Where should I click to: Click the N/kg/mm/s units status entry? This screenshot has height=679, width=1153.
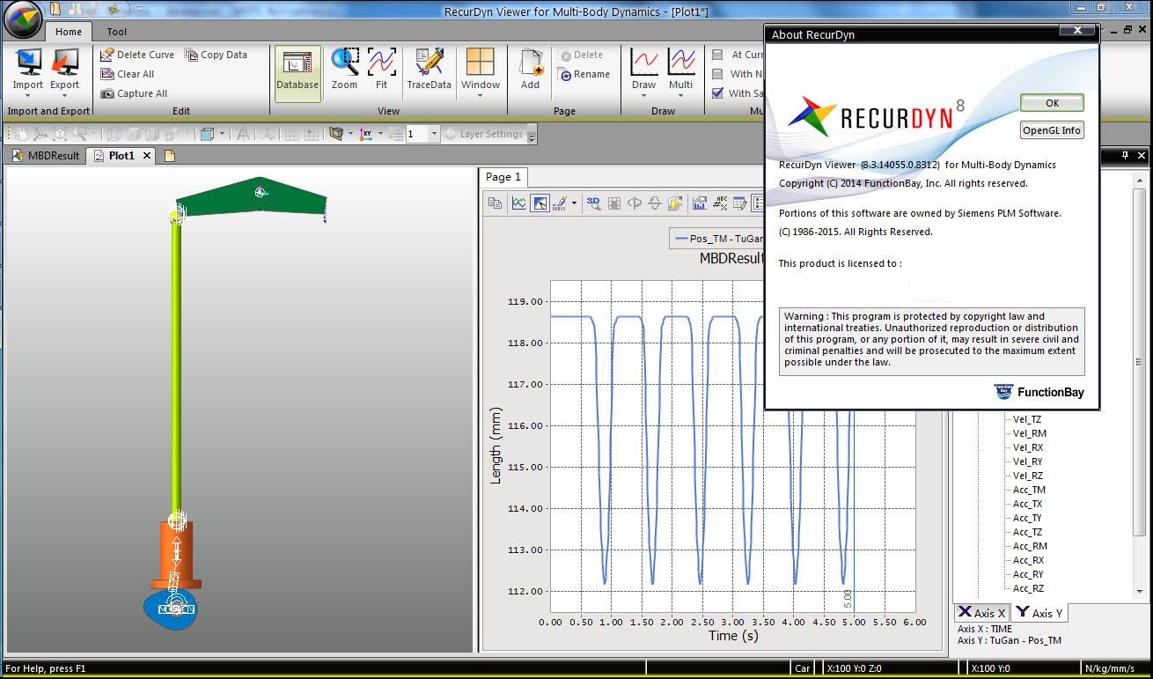[x=1110, y=668]
